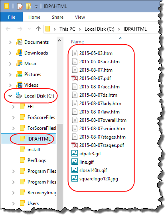Open Customize Quick Access Toolbar dropdown

pyautogui.click(x=36, y=7)
